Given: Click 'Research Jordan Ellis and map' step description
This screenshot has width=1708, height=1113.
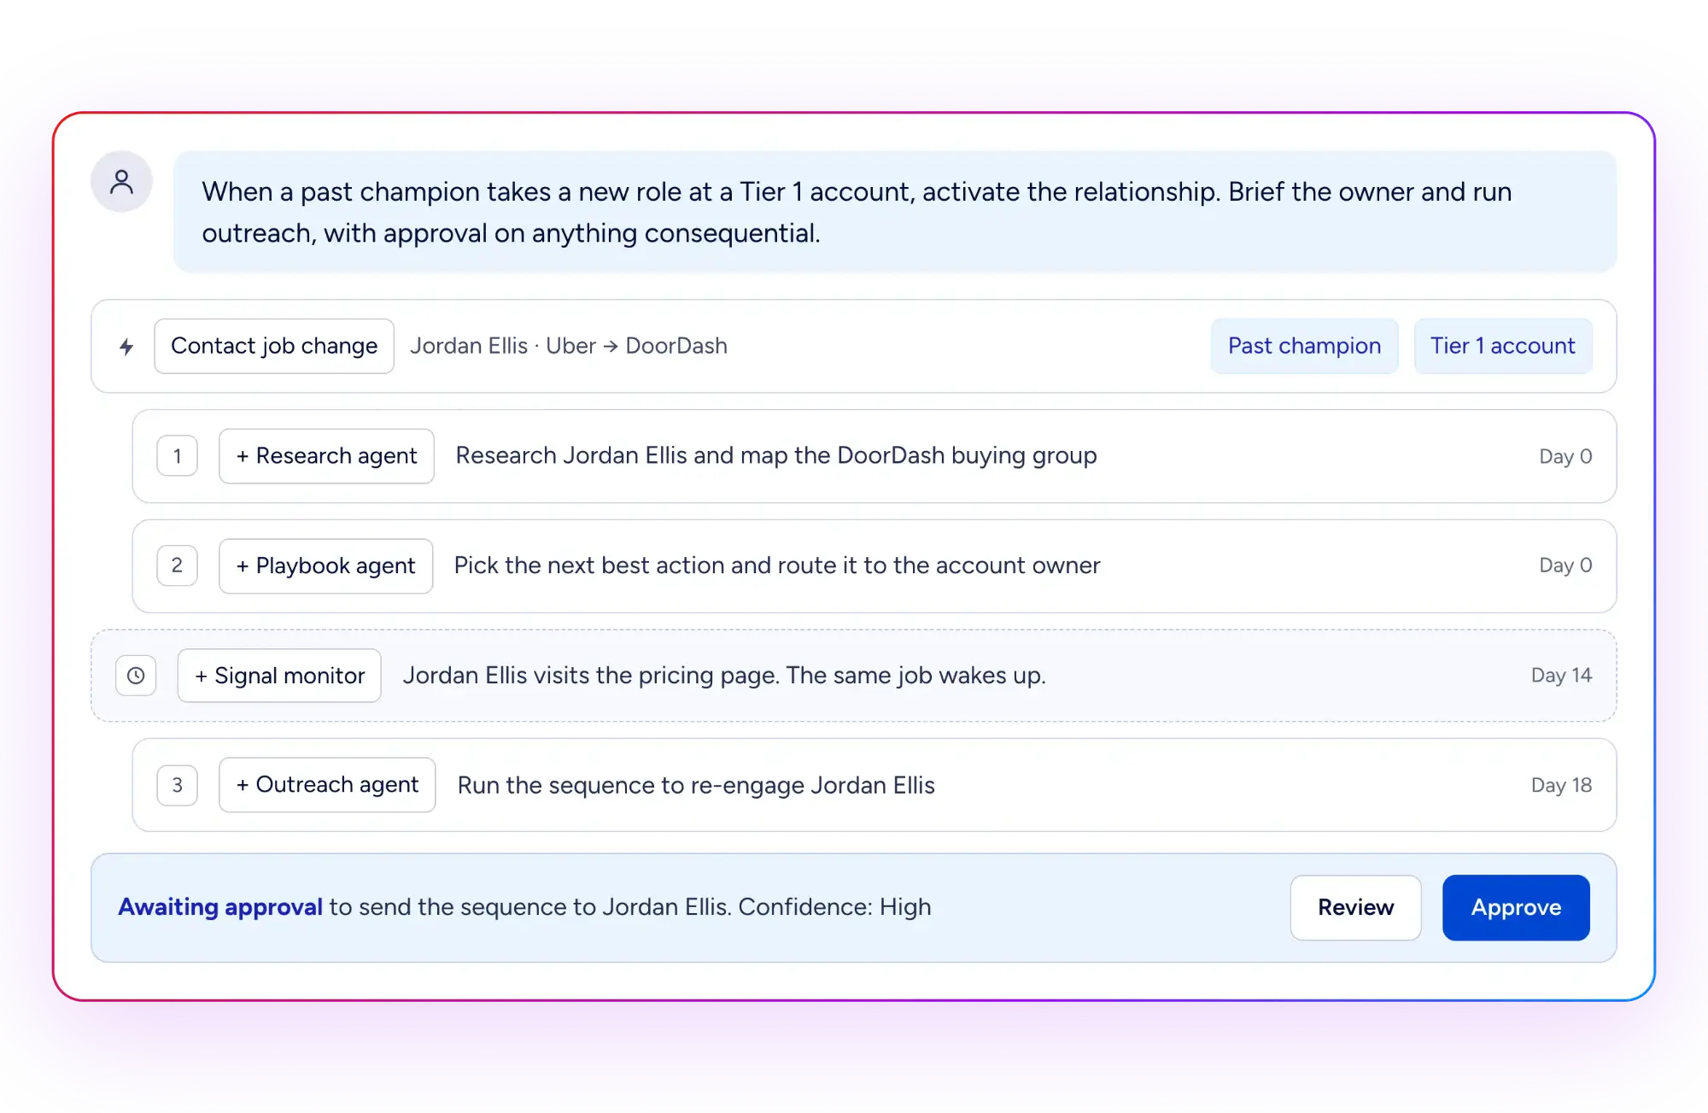Looking at the screenshot, I should click(x=776, y=456).
